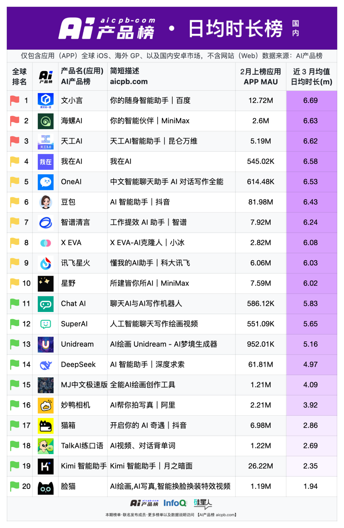Viewport: 344px width, 528px height.
Task: Click the 545.02K MAU value for 我在AI
Action: pyautogui.click(x=261, y=162)
